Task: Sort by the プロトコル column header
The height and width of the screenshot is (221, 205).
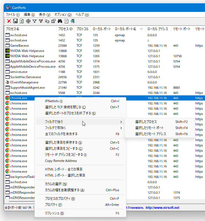Action: (83, 29)
